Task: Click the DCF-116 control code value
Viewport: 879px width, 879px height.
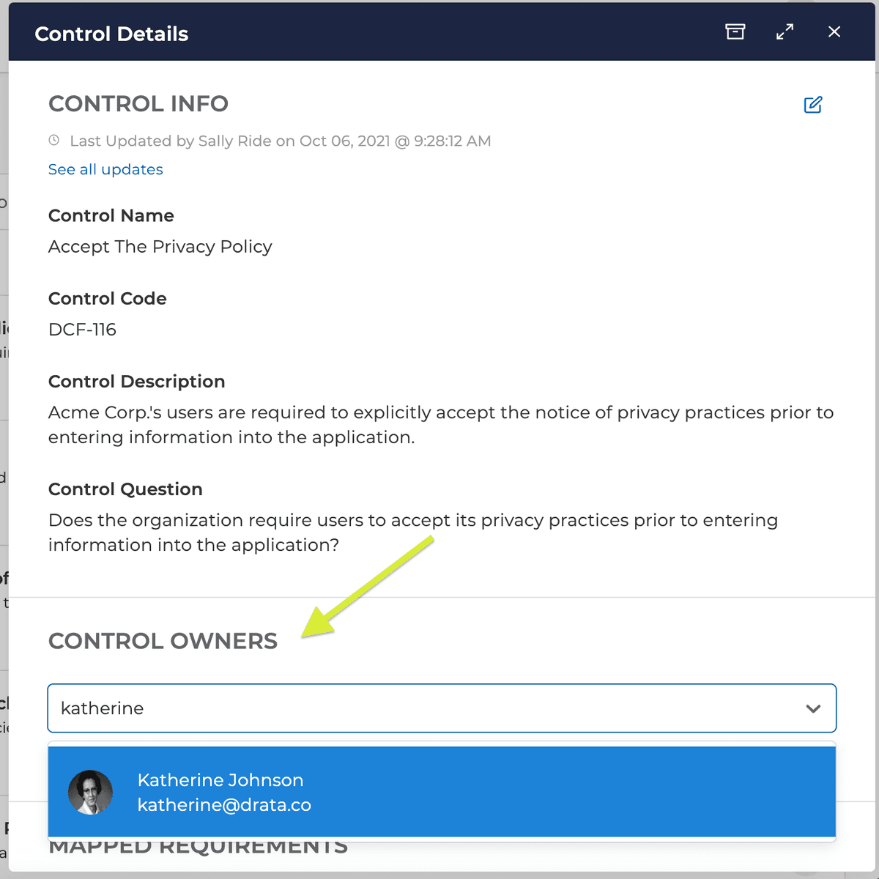Action: pyautogui.click(x=82, y=330)
